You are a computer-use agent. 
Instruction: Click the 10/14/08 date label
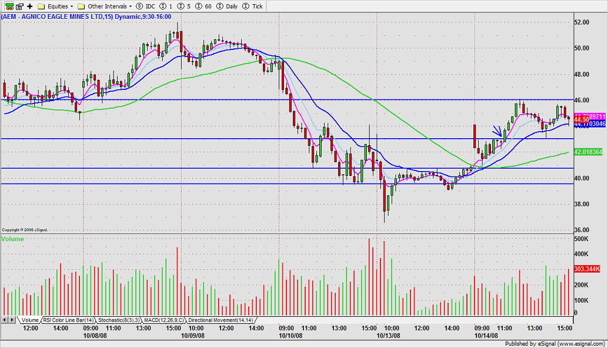pyautogui.click(x=486, y=336)
